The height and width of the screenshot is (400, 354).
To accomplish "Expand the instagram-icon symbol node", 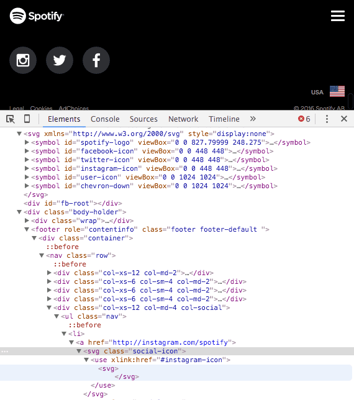I will pos(27,168).
